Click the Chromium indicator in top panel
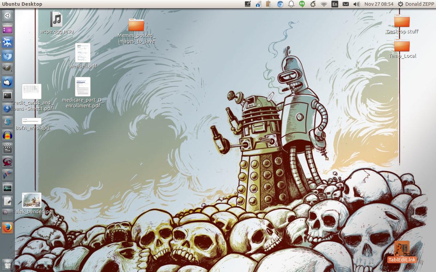The height and width of the screenshot is (272, 436). tap(280, 4)
